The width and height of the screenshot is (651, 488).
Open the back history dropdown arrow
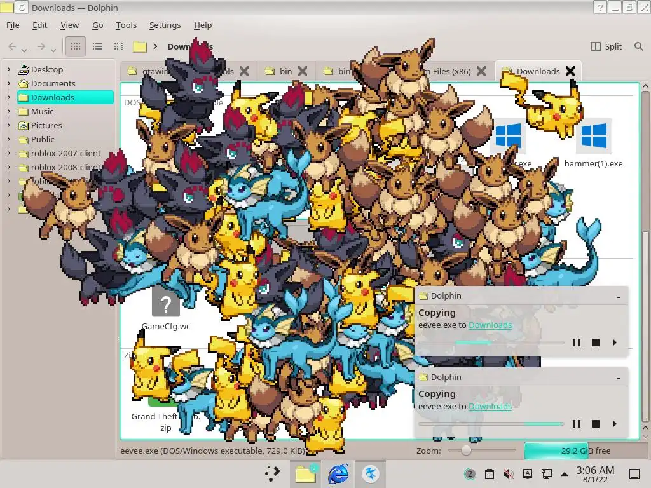coord(25,50)
